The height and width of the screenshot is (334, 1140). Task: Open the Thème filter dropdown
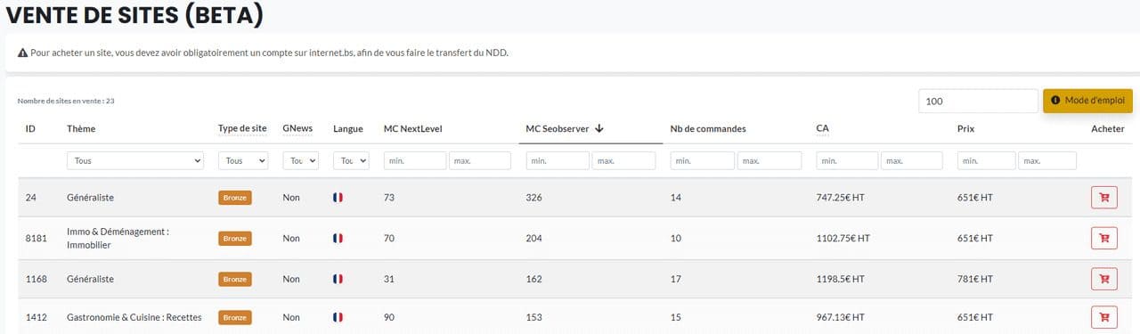[135, 161]
